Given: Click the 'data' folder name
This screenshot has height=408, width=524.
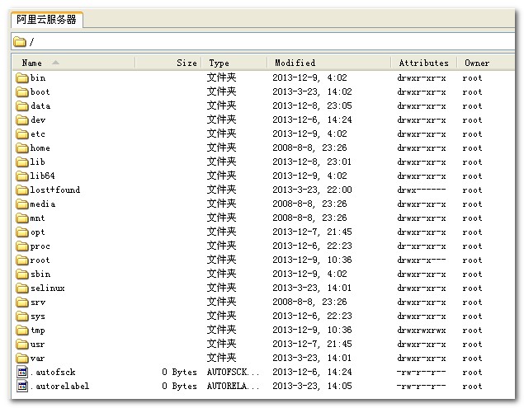Looking at the screenshot, I should click(x=40, y=106).
